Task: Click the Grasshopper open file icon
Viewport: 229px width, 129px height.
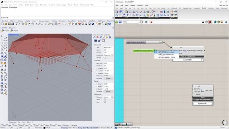Action: 117,22
